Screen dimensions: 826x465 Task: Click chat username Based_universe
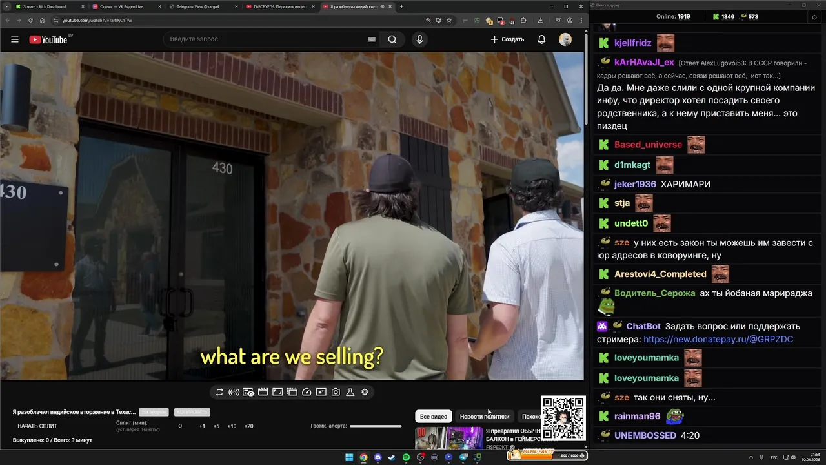(x=648, y=145)
